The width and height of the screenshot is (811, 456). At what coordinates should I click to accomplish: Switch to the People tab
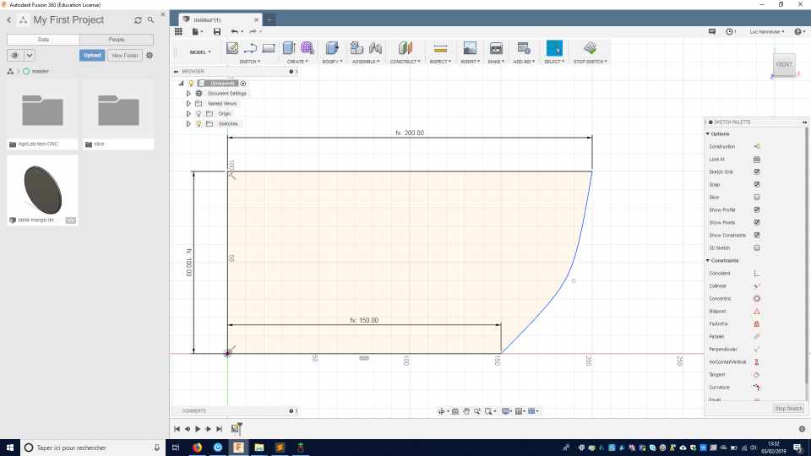(117, 40)
